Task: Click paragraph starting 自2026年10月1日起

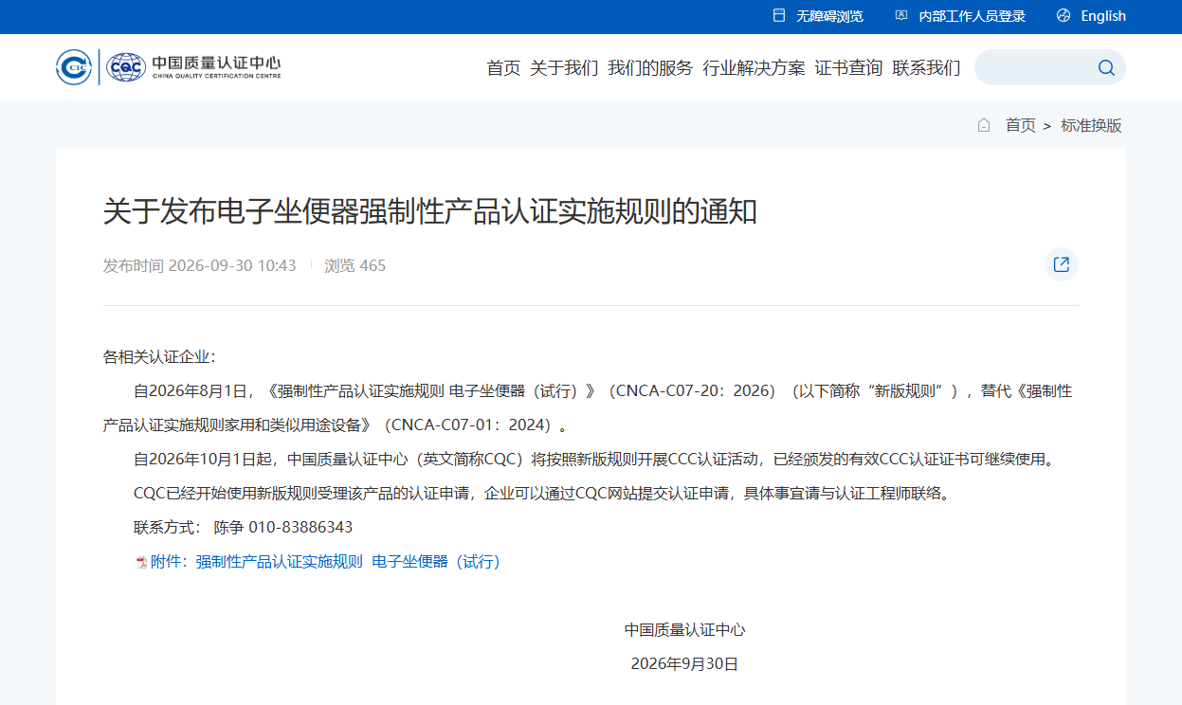Action: click(594, 460)
